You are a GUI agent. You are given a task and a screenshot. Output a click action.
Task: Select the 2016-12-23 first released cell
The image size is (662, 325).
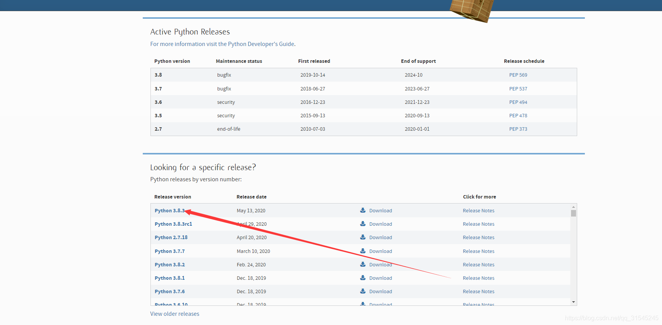[313, 102]
